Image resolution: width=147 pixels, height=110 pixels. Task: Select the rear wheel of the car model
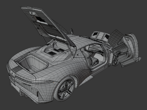pyautogui.click(x=65, y=89)
